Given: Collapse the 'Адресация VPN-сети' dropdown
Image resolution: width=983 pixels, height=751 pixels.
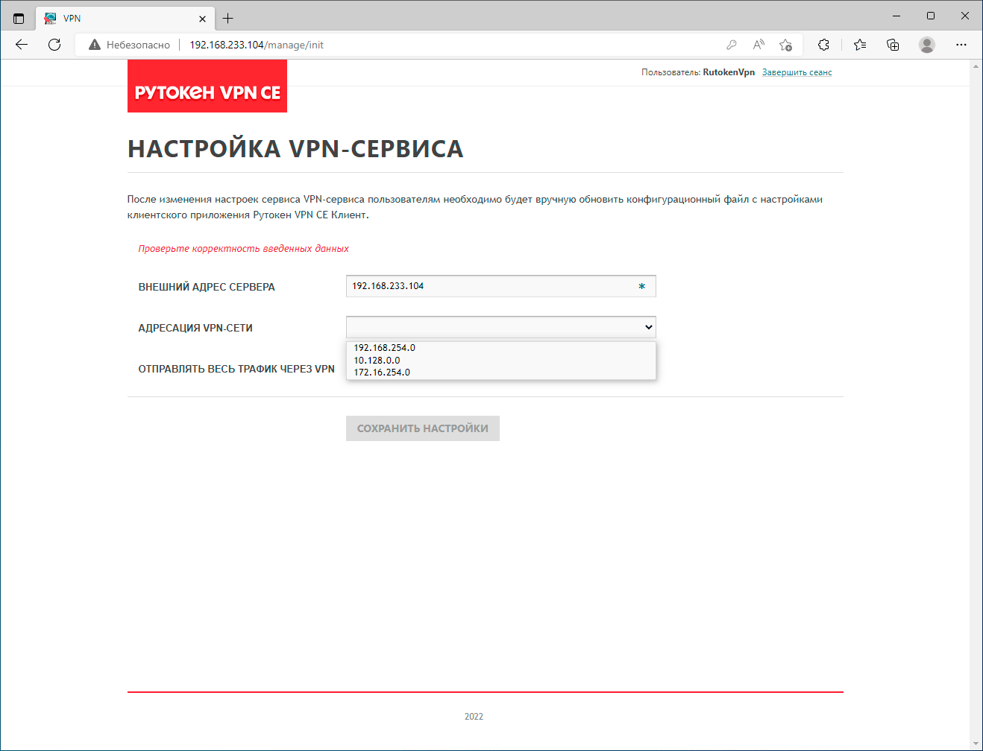Looking at the screenshot, I should 500,327.
